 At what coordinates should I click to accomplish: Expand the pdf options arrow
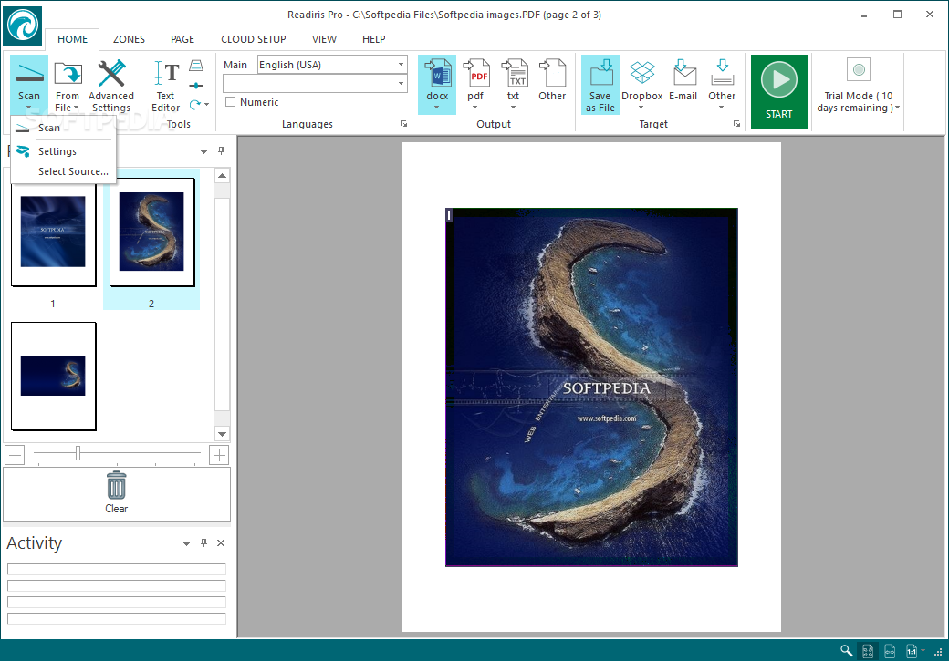click(x=475, y=108)
